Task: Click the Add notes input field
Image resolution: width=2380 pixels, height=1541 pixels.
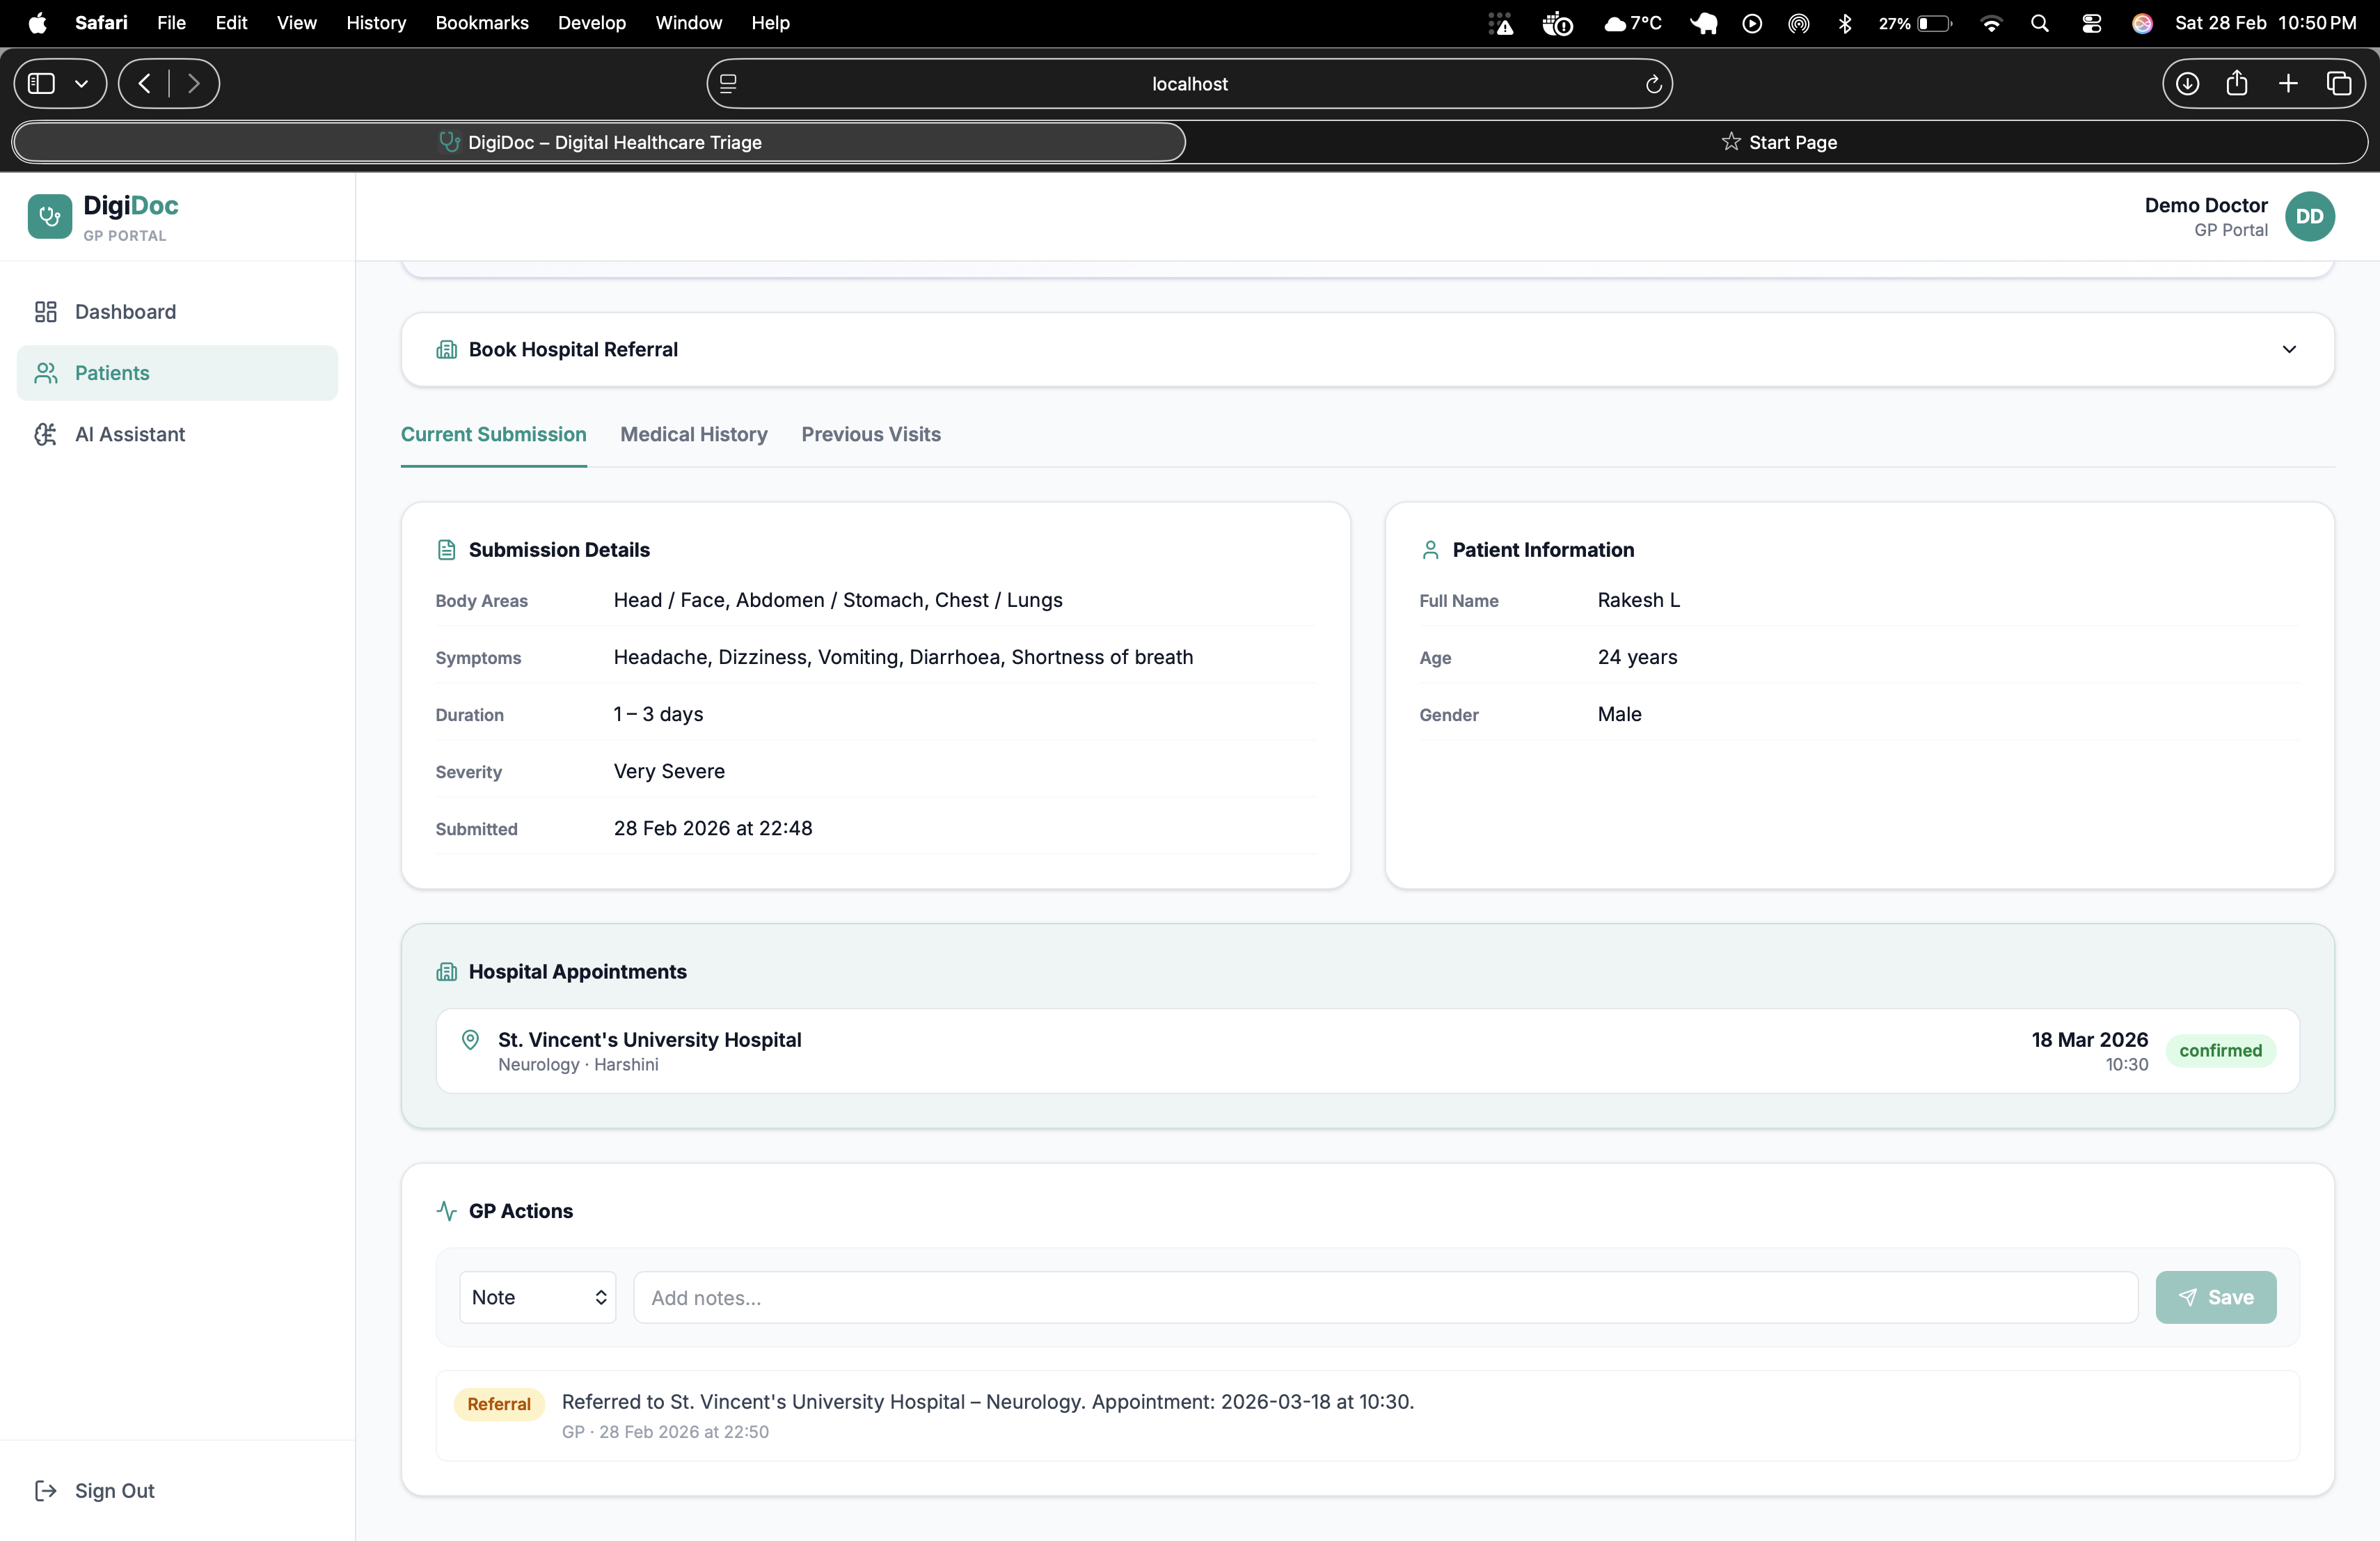Action: (1384, 1297)
